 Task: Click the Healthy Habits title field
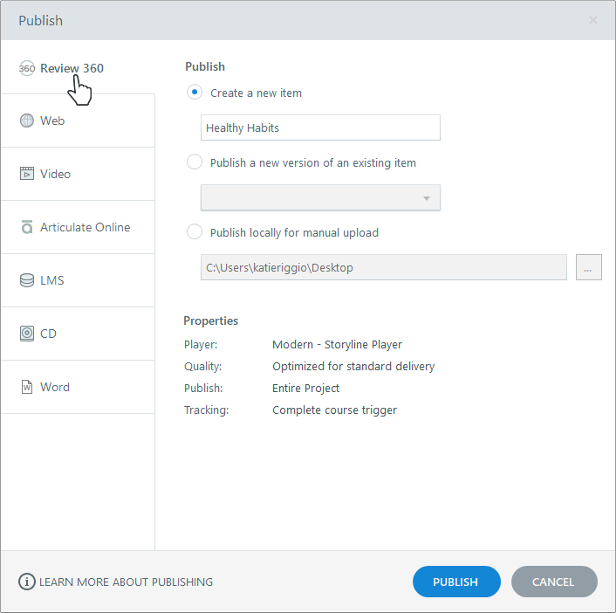[x=320, y=127]
